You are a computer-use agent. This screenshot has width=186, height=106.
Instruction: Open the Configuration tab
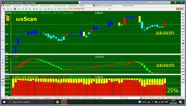(x=47, y=98)
